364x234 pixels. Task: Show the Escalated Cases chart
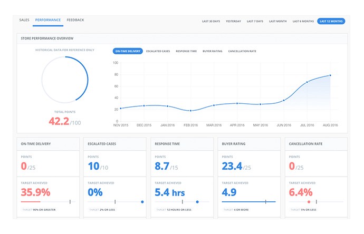158,51
